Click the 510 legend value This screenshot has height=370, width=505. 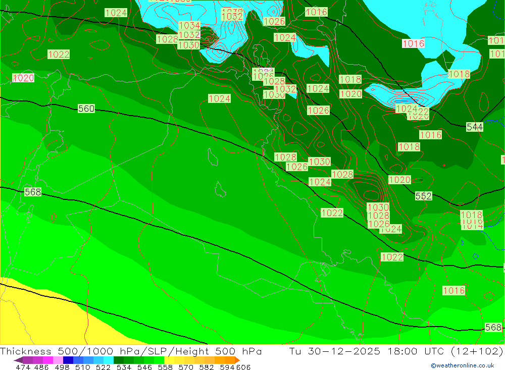(x=82, y=367)
